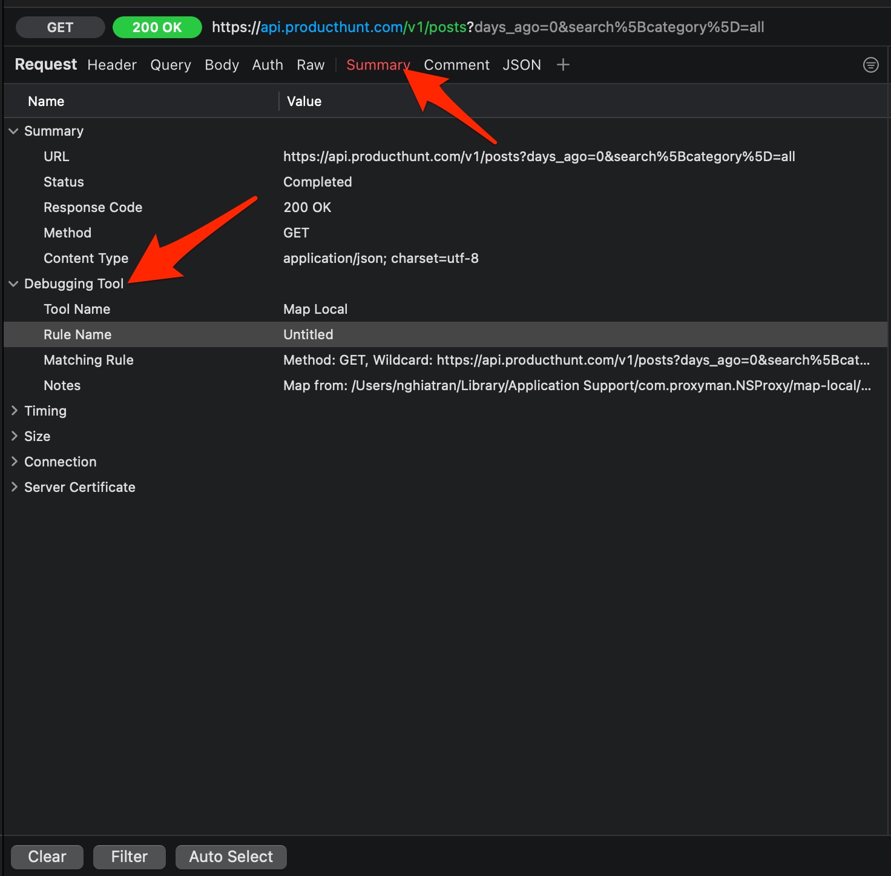Click the Request panel title

pyautogui.click(x=46, y=64)
